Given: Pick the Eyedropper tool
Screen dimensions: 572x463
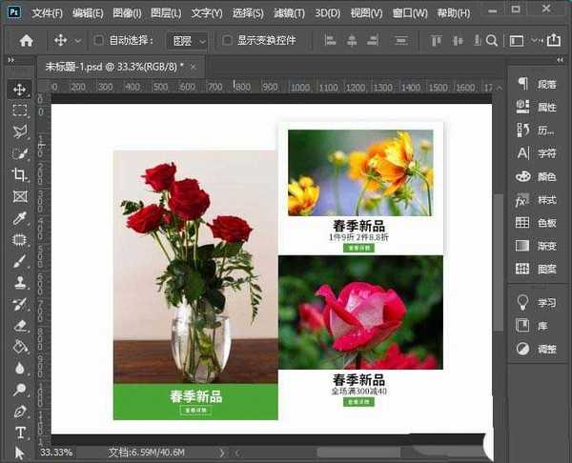Looking at the screenshot, I should click(19, 218).
